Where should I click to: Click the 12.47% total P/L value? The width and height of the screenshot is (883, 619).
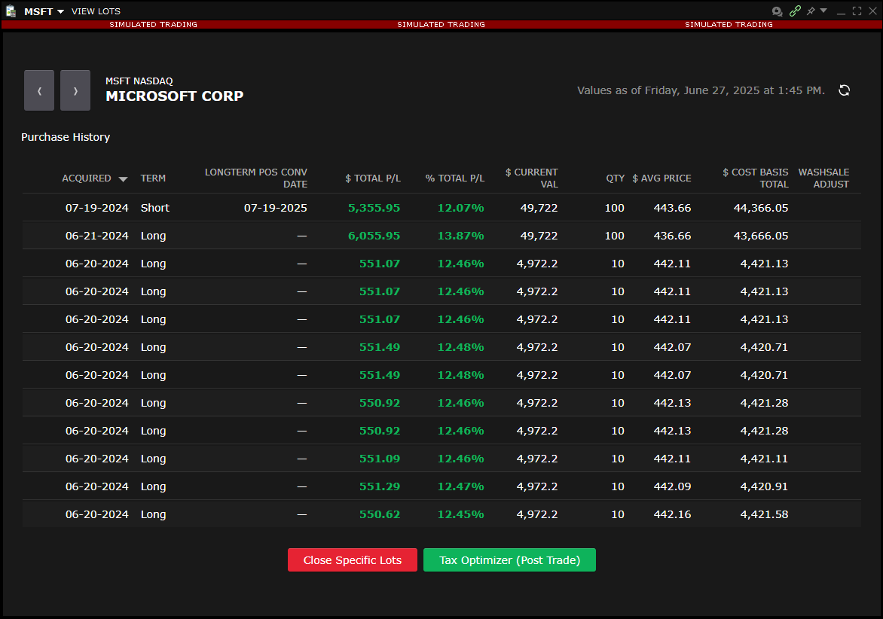pos(460,486)
